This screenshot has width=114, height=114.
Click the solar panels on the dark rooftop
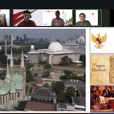click(44, 92)
